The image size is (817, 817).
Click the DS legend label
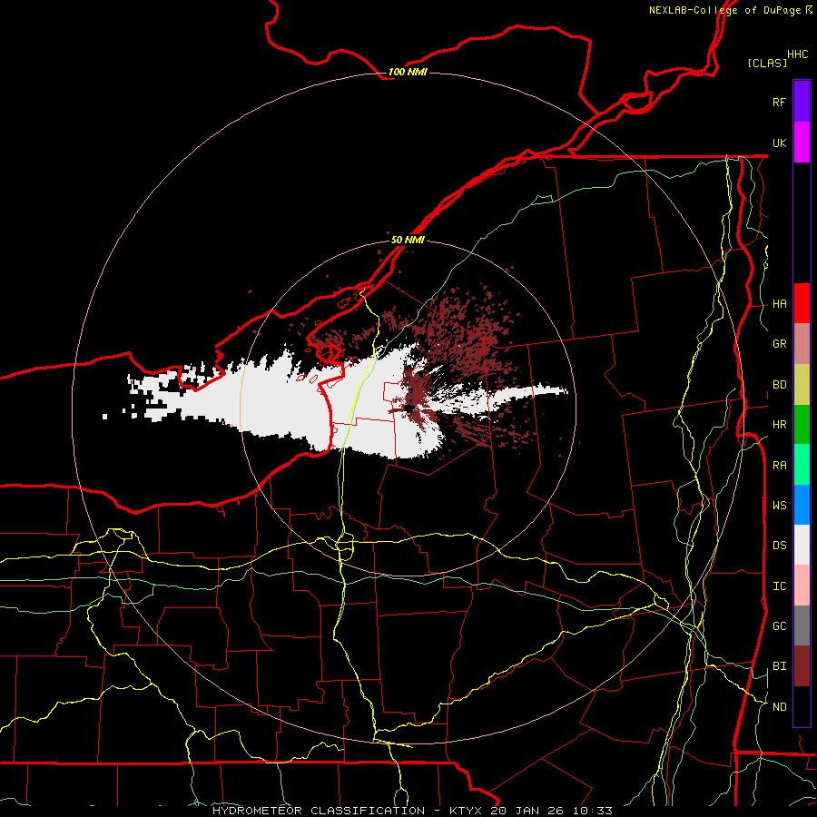779,546
